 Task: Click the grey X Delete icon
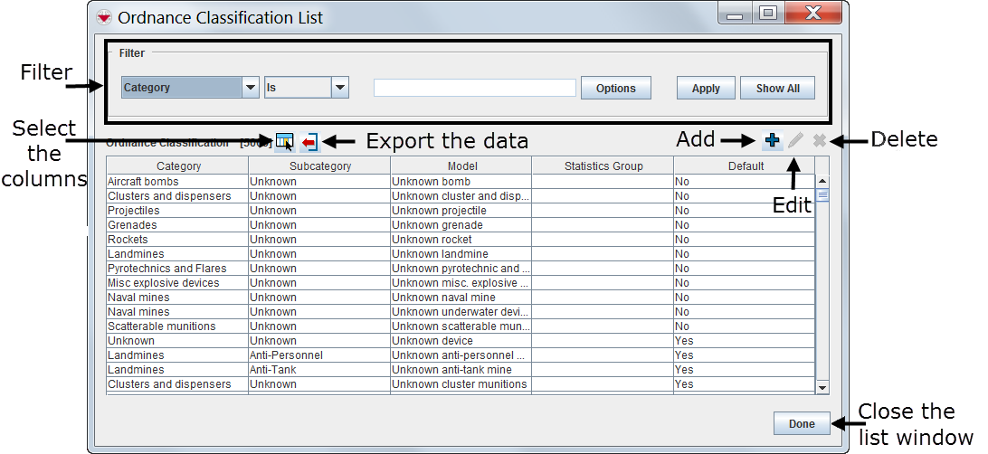[x=819, y=140]
